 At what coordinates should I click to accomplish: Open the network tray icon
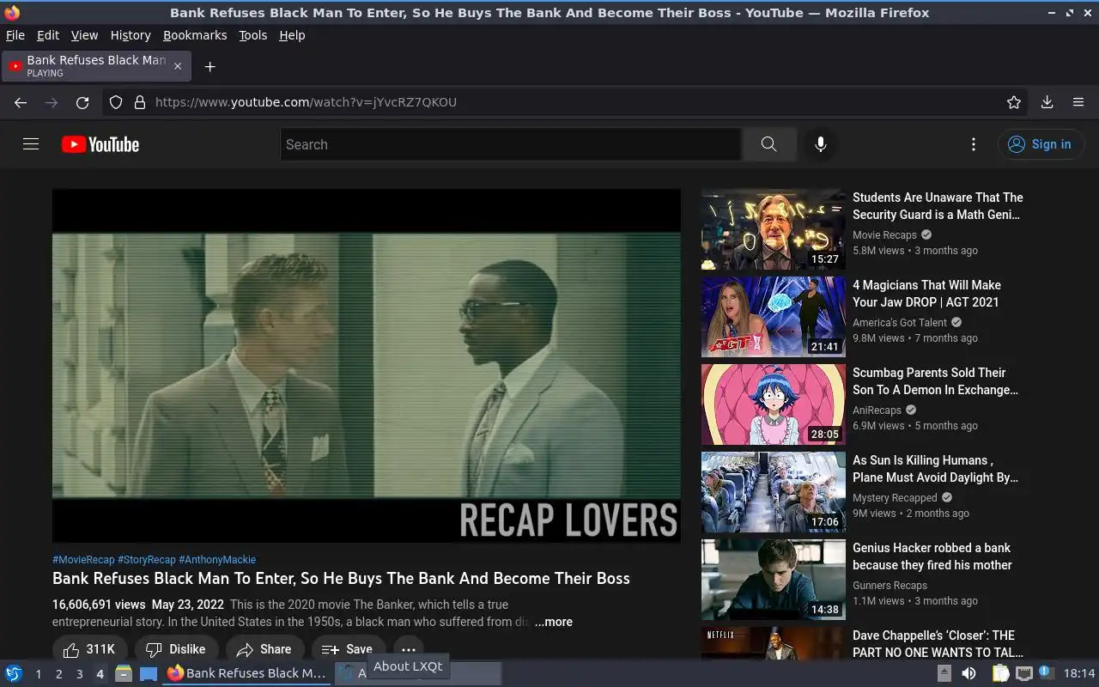(1023, 673)
